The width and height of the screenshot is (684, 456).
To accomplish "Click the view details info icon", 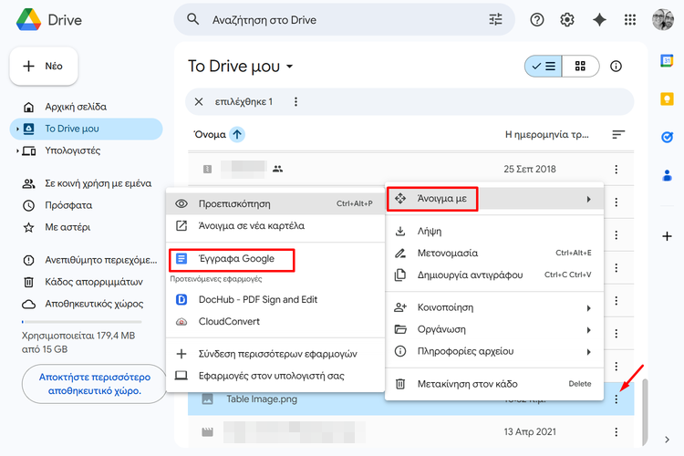I will pyautogui.click(x=616, y=67).
